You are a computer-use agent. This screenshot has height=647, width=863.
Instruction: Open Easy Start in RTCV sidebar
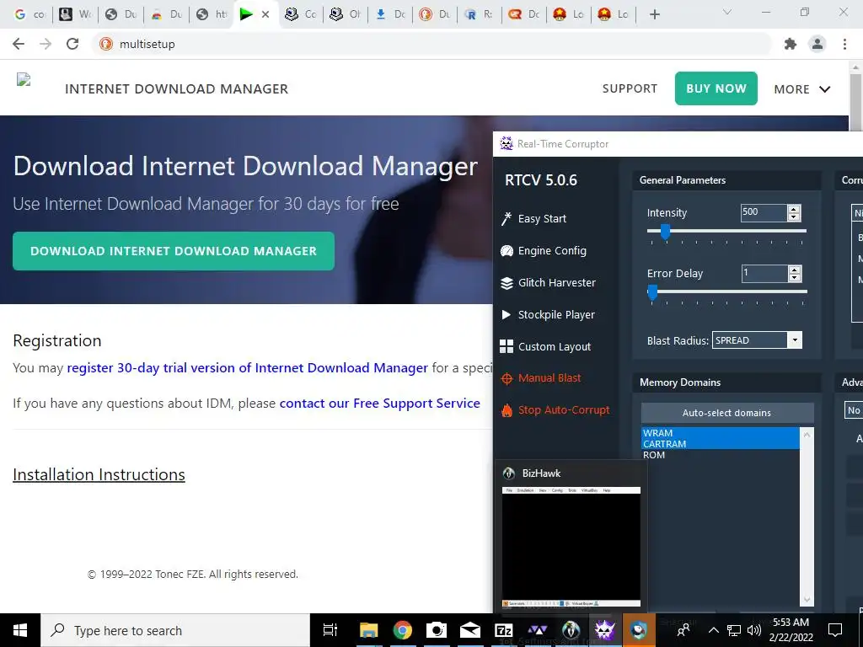pyautogui.click(x=533, y=218)
